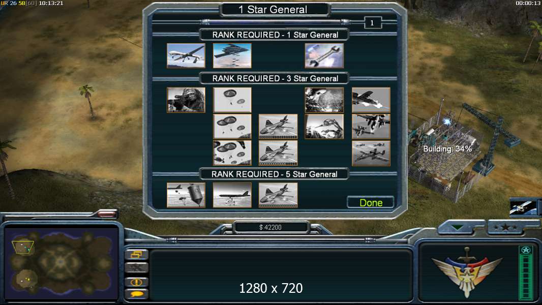Screen dimensions: 542x305
Task: Select the stealth bomber general power icon
Action: (x=232, y=55)
